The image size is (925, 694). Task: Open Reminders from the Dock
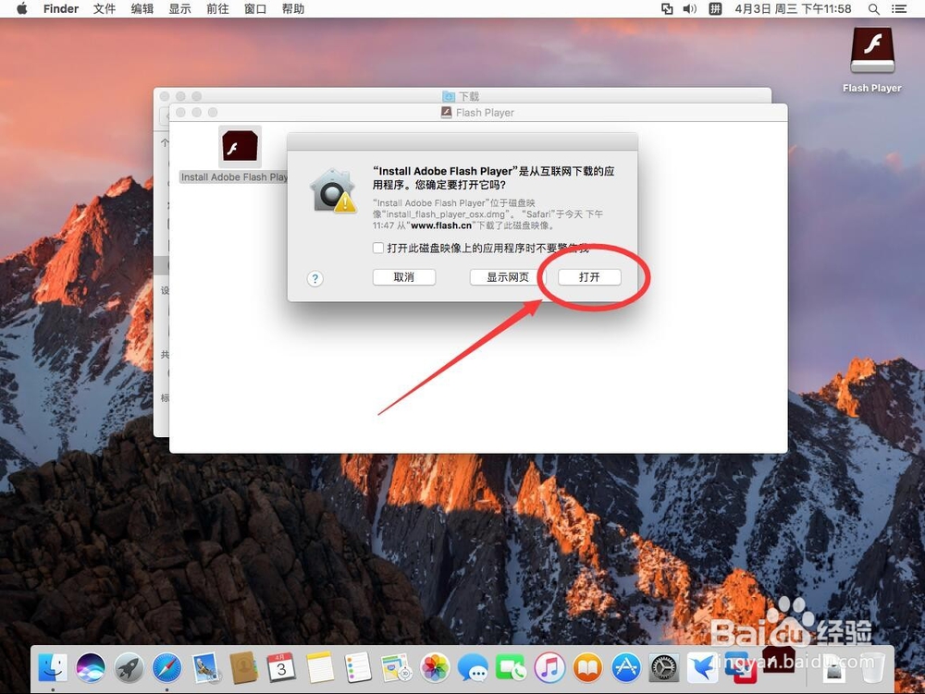358,668
